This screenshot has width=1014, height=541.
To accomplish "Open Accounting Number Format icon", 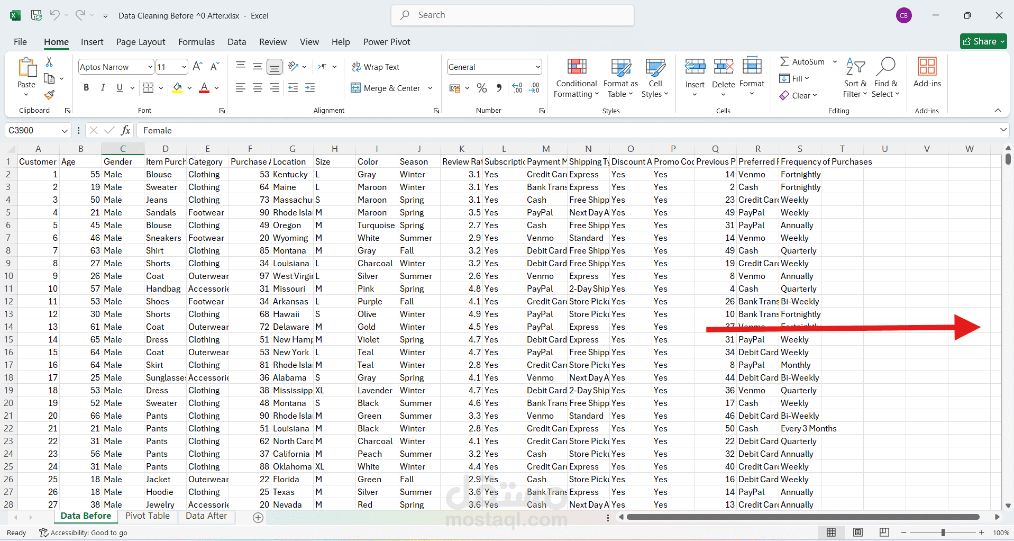I will click(455, 88).
